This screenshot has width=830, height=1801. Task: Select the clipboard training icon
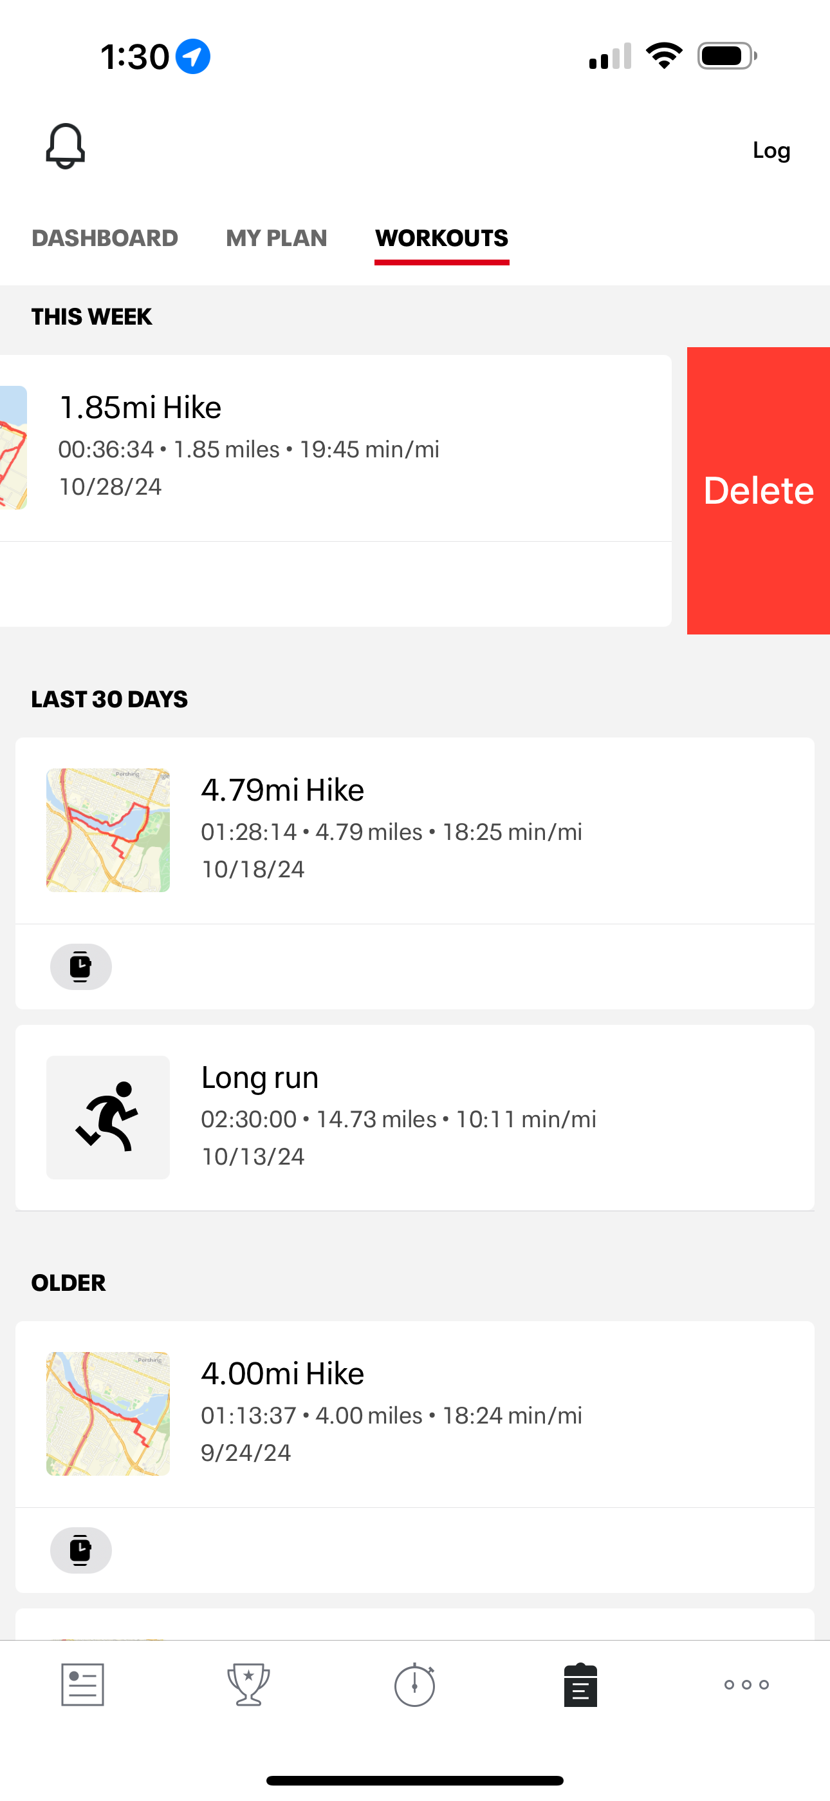pyautogui.click(x=580, y=1684)
